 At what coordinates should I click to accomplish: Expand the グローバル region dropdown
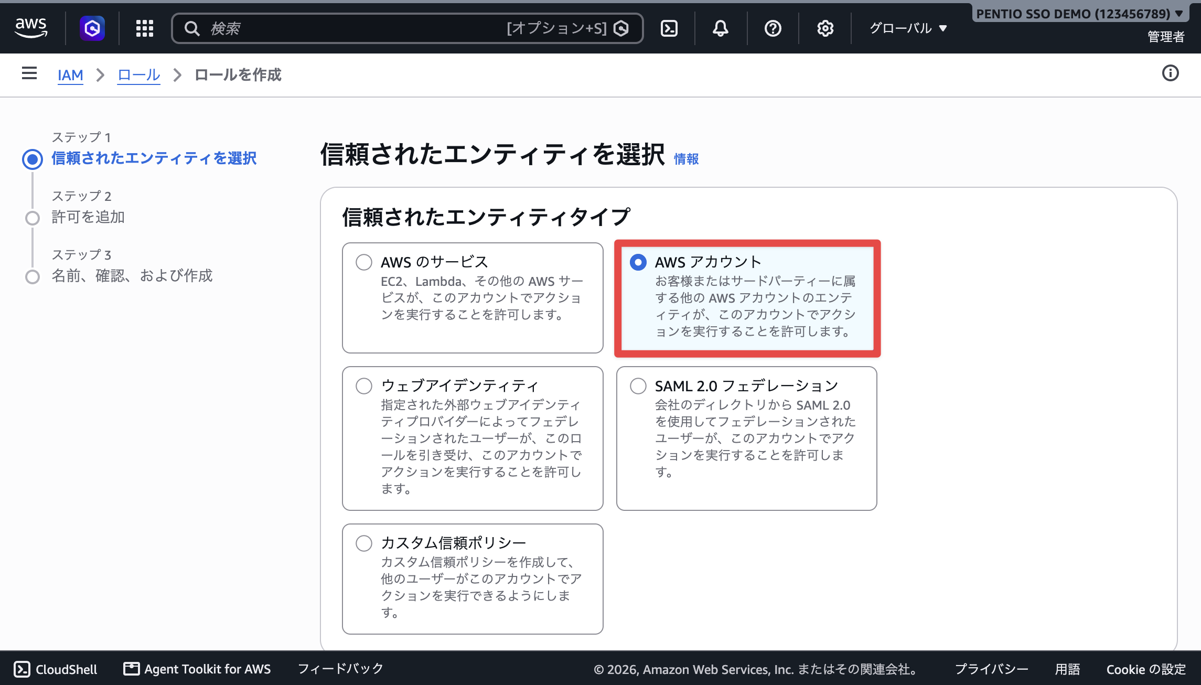(908, 28)
